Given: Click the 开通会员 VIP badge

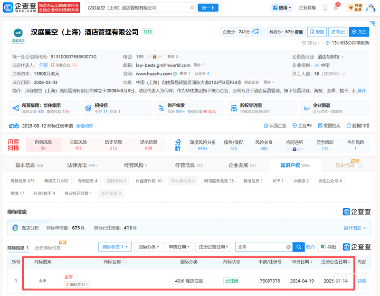Looking at the screenshot, I should 355,8.
